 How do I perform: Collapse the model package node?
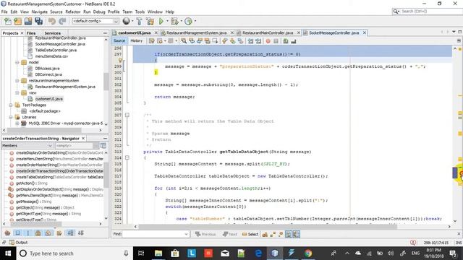tap(17, 62)
